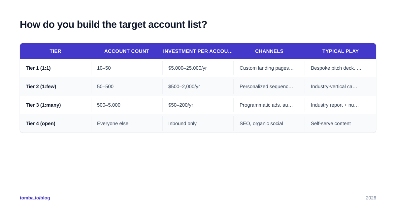Viewport: 396px width, 208px height.
Task: Click the Industry-vertical ca… cell
Action: click(341, 87)
